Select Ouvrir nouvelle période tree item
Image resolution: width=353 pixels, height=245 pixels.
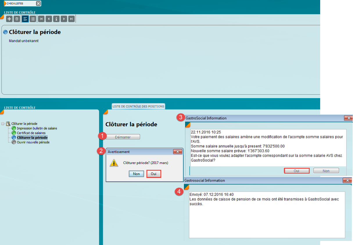(x=33, y=142)
